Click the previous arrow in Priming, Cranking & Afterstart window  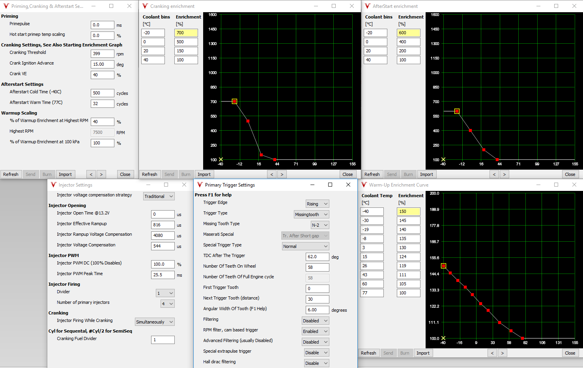91,174
